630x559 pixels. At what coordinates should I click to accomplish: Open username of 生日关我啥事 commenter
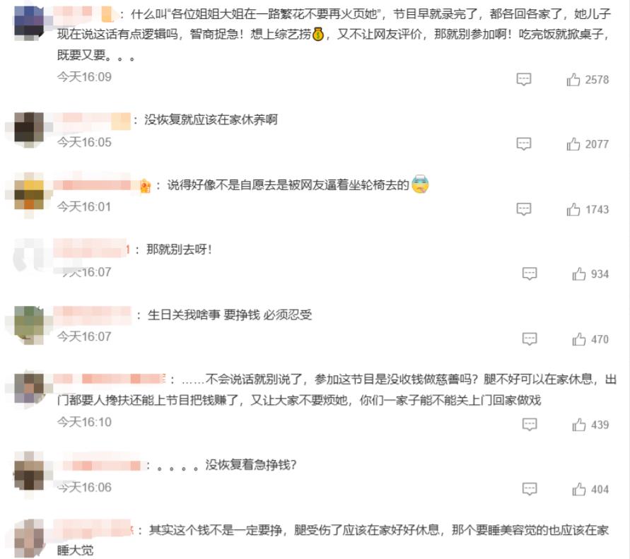[x=92, y=315]
